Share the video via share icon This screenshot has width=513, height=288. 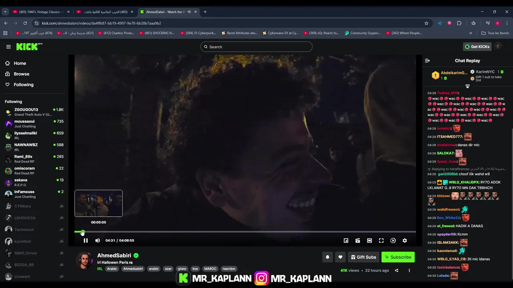[x=396, y=270]
